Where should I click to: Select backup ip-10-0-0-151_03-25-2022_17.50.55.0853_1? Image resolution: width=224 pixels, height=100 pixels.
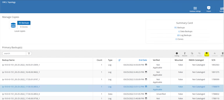pyautogui.click(x=21, y=87)
